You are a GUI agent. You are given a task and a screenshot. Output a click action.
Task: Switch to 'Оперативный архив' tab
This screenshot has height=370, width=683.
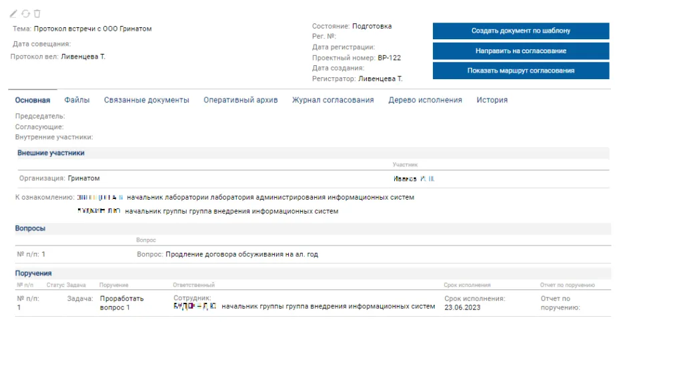click(x=240, y=100)
